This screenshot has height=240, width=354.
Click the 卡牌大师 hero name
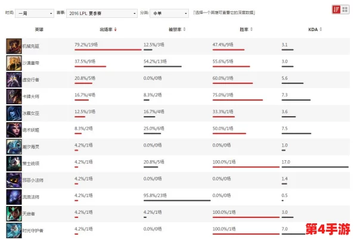tap(31, 96)
